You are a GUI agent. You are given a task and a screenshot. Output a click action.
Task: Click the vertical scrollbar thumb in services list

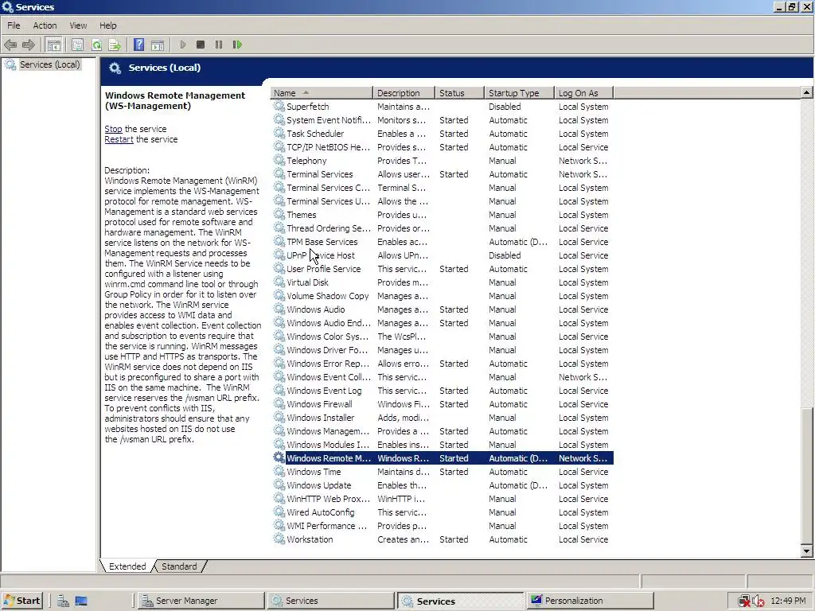tap(806, 474)
